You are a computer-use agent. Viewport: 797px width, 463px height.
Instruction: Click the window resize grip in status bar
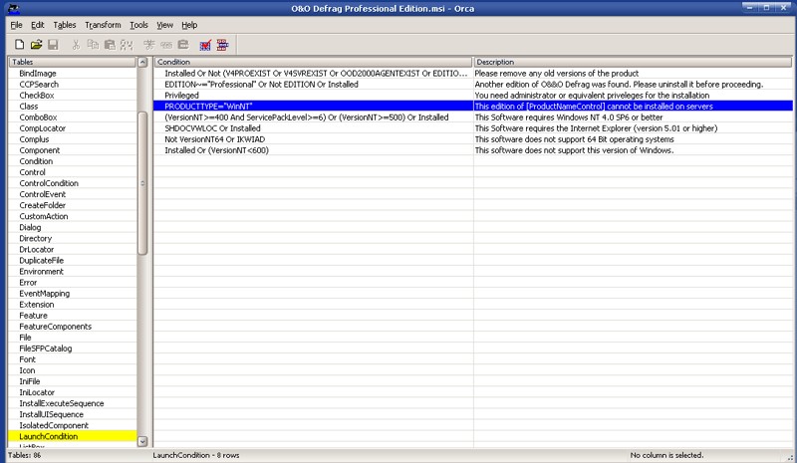click(789, 457)
